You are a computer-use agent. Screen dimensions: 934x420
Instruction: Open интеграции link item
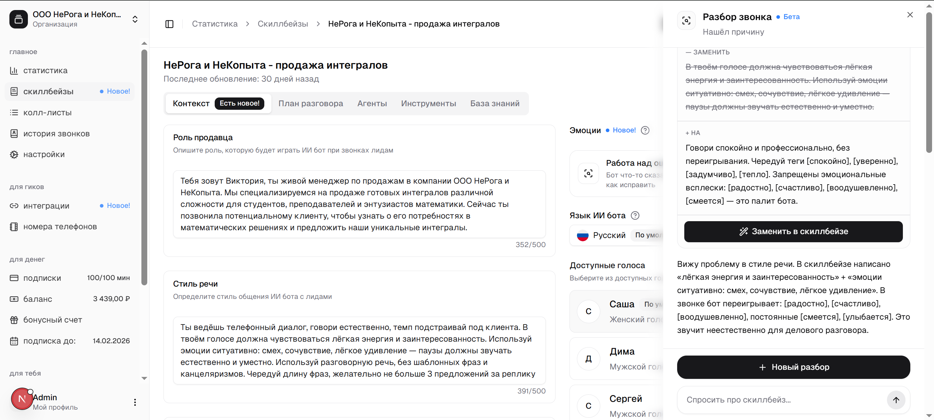(69, 206)
